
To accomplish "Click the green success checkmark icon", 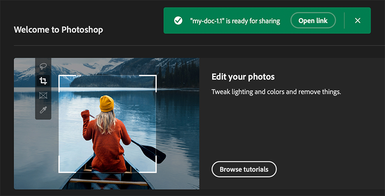I will click(178, 21).
